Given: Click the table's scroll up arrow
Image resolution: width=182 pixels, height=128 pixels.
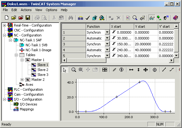Looking at the screenshot, I should pos(176,26).
